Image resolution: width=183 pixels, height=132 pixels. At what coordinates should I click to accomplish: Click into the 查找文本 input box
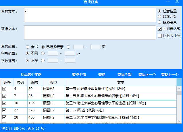click(90, 15)
